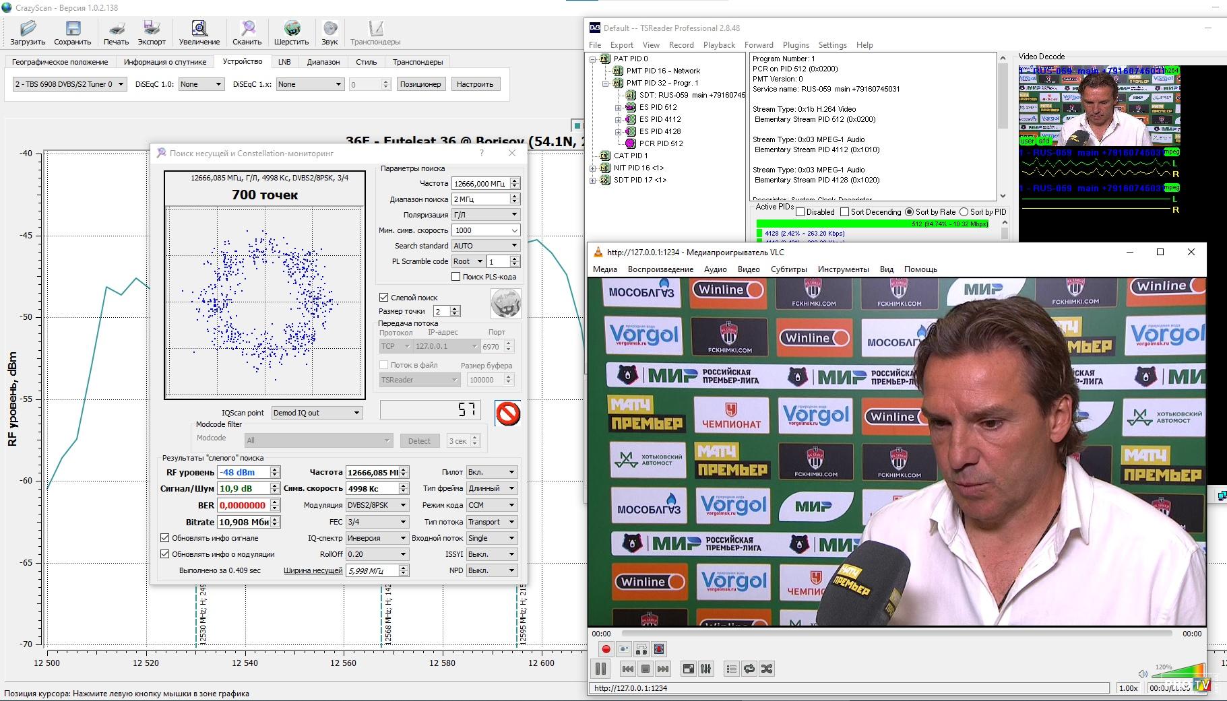
Task: Pause playback in VLC player
Action: tap(600, 669)
